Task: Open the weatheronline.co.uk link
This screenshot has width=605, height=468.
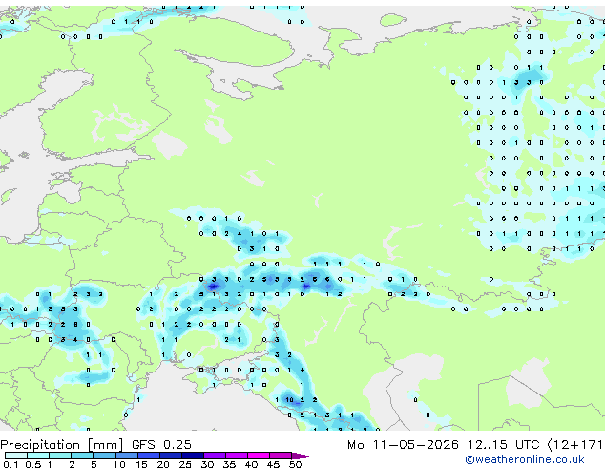Action: [525, 459]
